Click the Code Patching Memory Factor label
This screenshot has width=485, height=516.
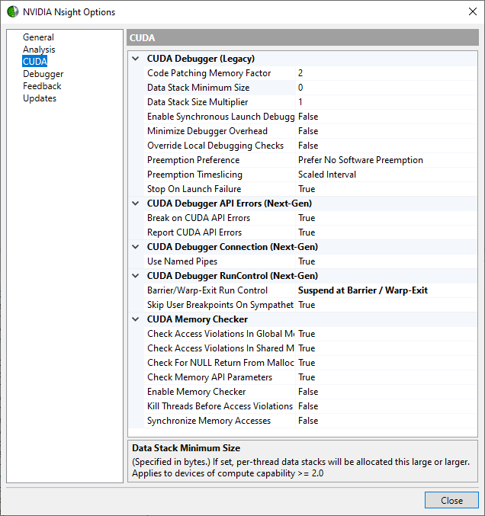(209, 73)
